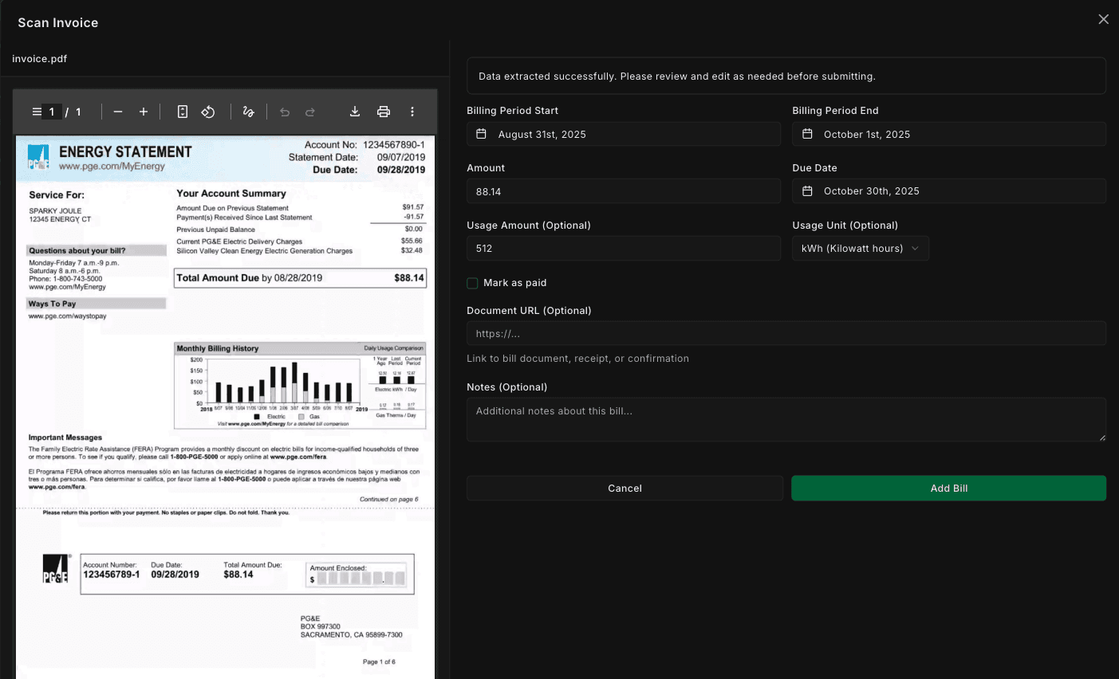Image resolution: width=1119 pixels, height=679 pixels.
Task: Print the invoice document
Action: (x=384, y=112)
